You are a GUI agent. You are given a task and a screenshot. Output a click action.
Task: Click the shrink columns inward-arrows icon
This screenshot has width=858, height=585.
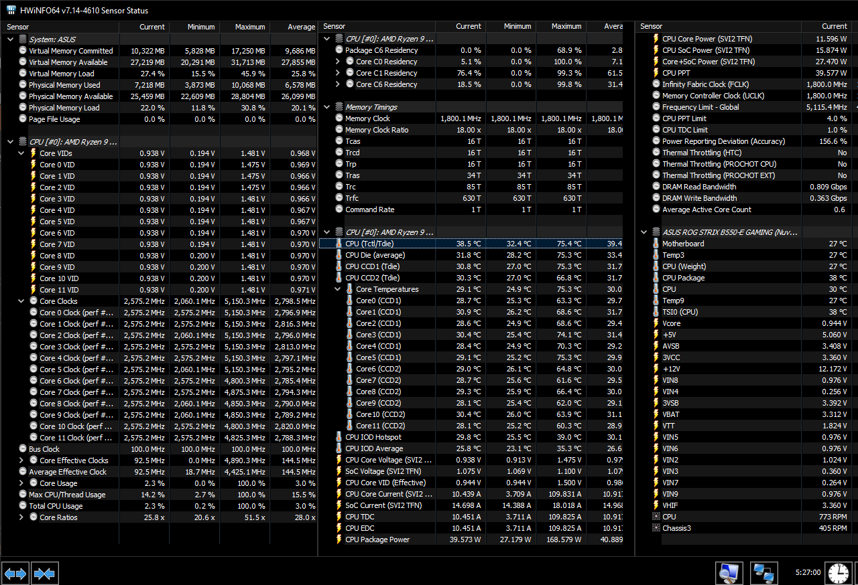[x=44, y=574]
